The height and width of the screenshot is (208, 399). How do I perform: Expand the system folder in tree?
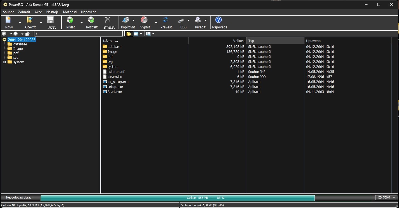4,62
